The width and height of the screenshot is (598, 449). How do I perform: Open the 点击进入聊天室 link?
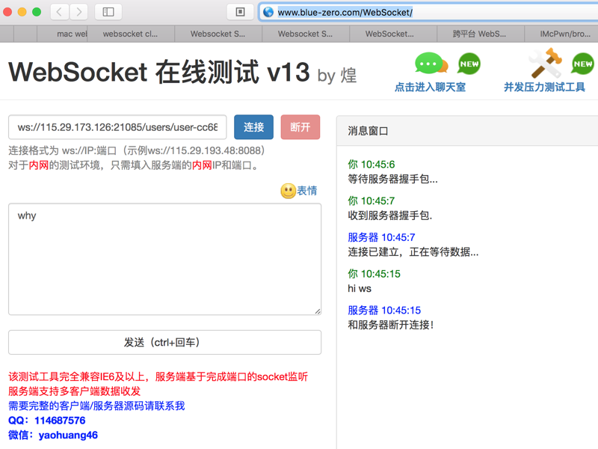tap(431, 87)
